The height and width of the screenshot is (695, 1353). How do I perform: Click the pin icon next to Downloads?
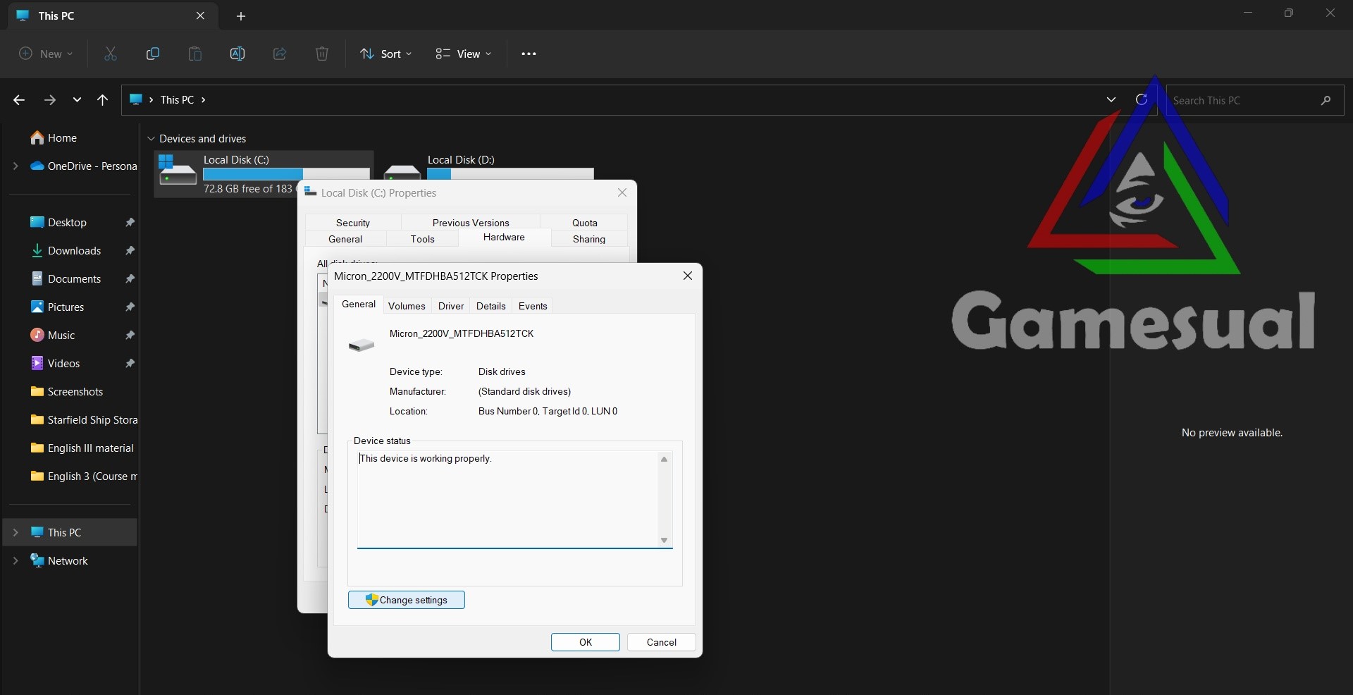[130, 251]
